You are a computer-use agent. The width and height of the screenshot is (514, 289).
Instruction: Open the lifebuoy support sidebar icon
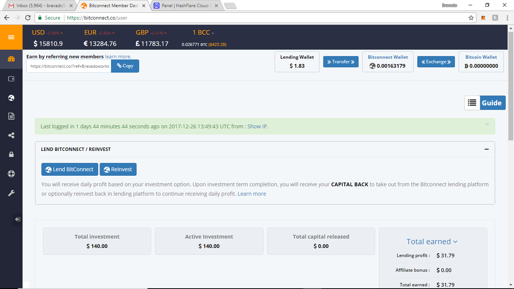click(11, 174)
